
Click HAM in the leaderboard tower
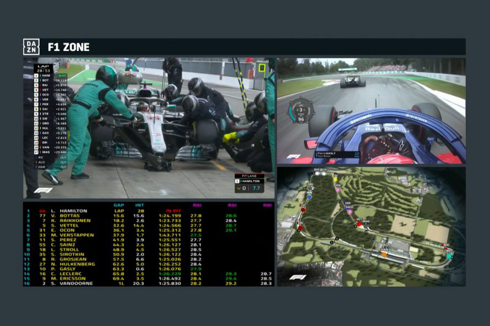pos(50,75)
